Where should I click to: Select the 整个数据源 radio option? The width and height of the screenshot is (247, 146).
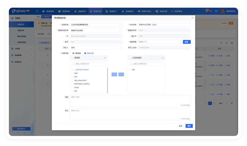[71, 53]
